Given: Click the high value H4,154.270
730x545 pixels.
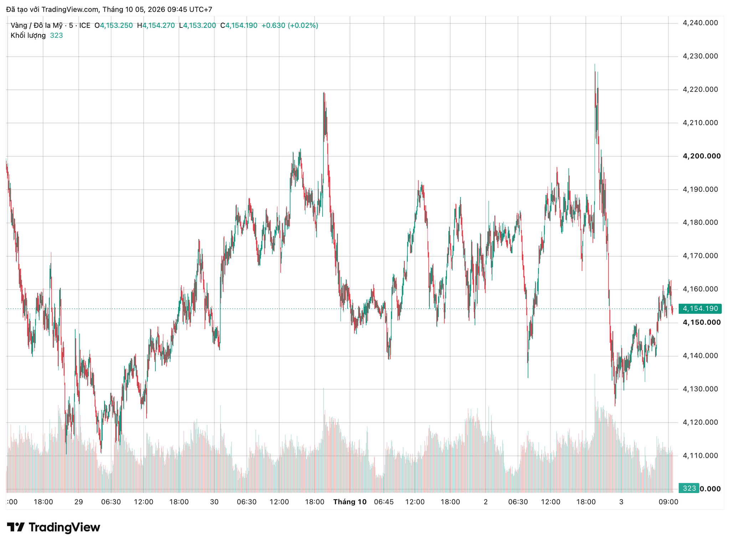Looking at the screenshot, I should 156,25.
